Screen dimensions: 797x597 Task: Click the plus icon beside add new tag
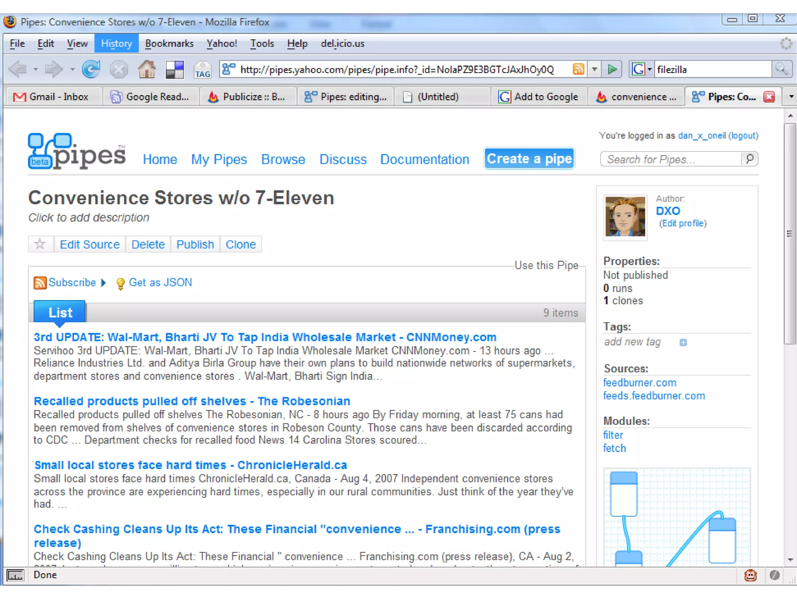click(683, 342)
